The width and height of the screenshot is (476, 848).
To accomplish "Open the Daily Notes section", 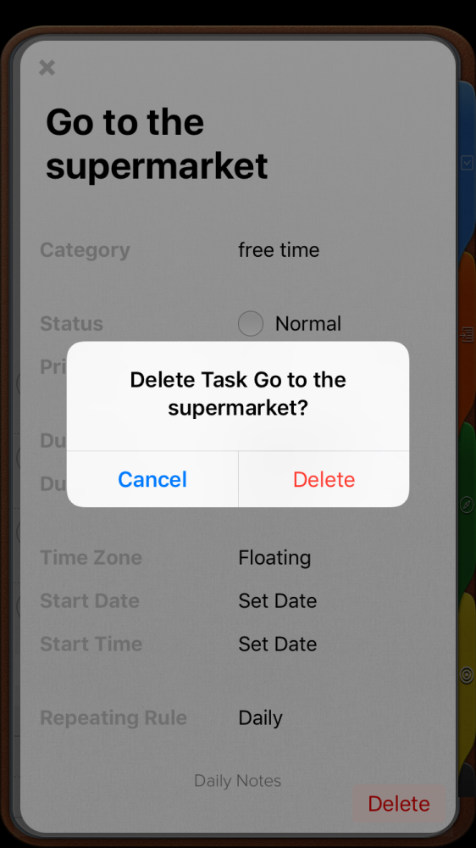I will pyautogui.click(x=238, y=780).
